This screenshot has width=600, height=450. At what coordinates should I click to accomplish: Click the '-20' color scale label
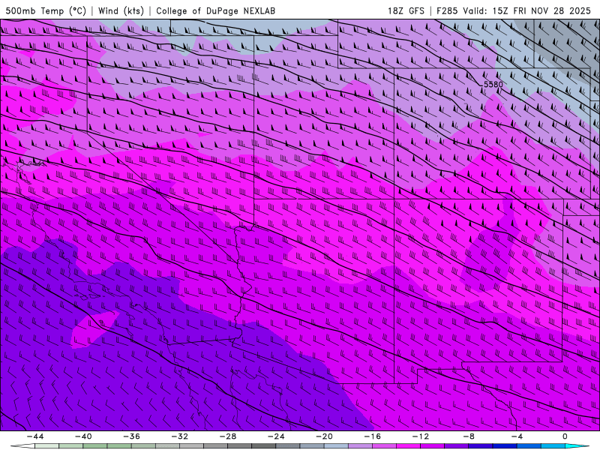325,436
